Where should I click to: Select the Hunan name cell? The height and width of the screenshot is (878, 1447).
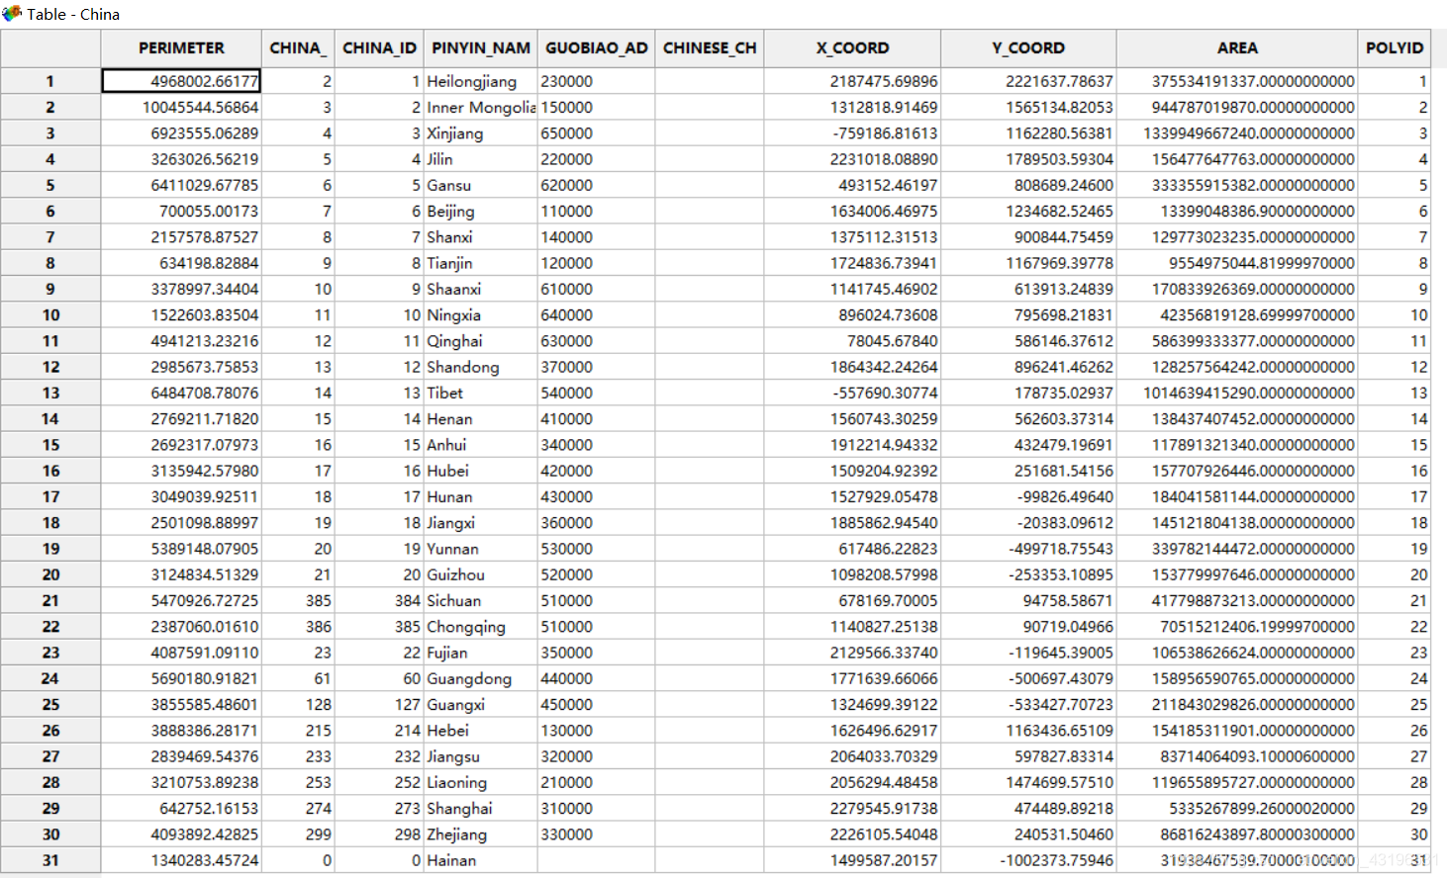point(481,496)
